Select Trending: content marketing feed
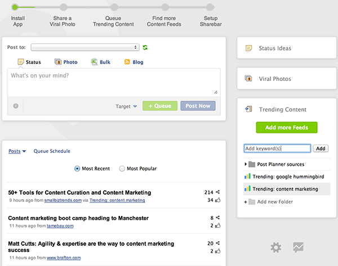 pyautogui.click(x=287, y=189)
